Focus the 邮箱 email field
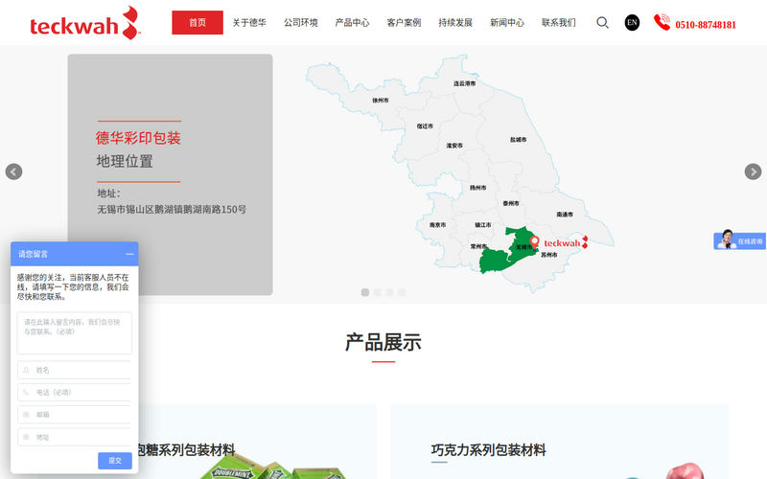 (75, 415)
